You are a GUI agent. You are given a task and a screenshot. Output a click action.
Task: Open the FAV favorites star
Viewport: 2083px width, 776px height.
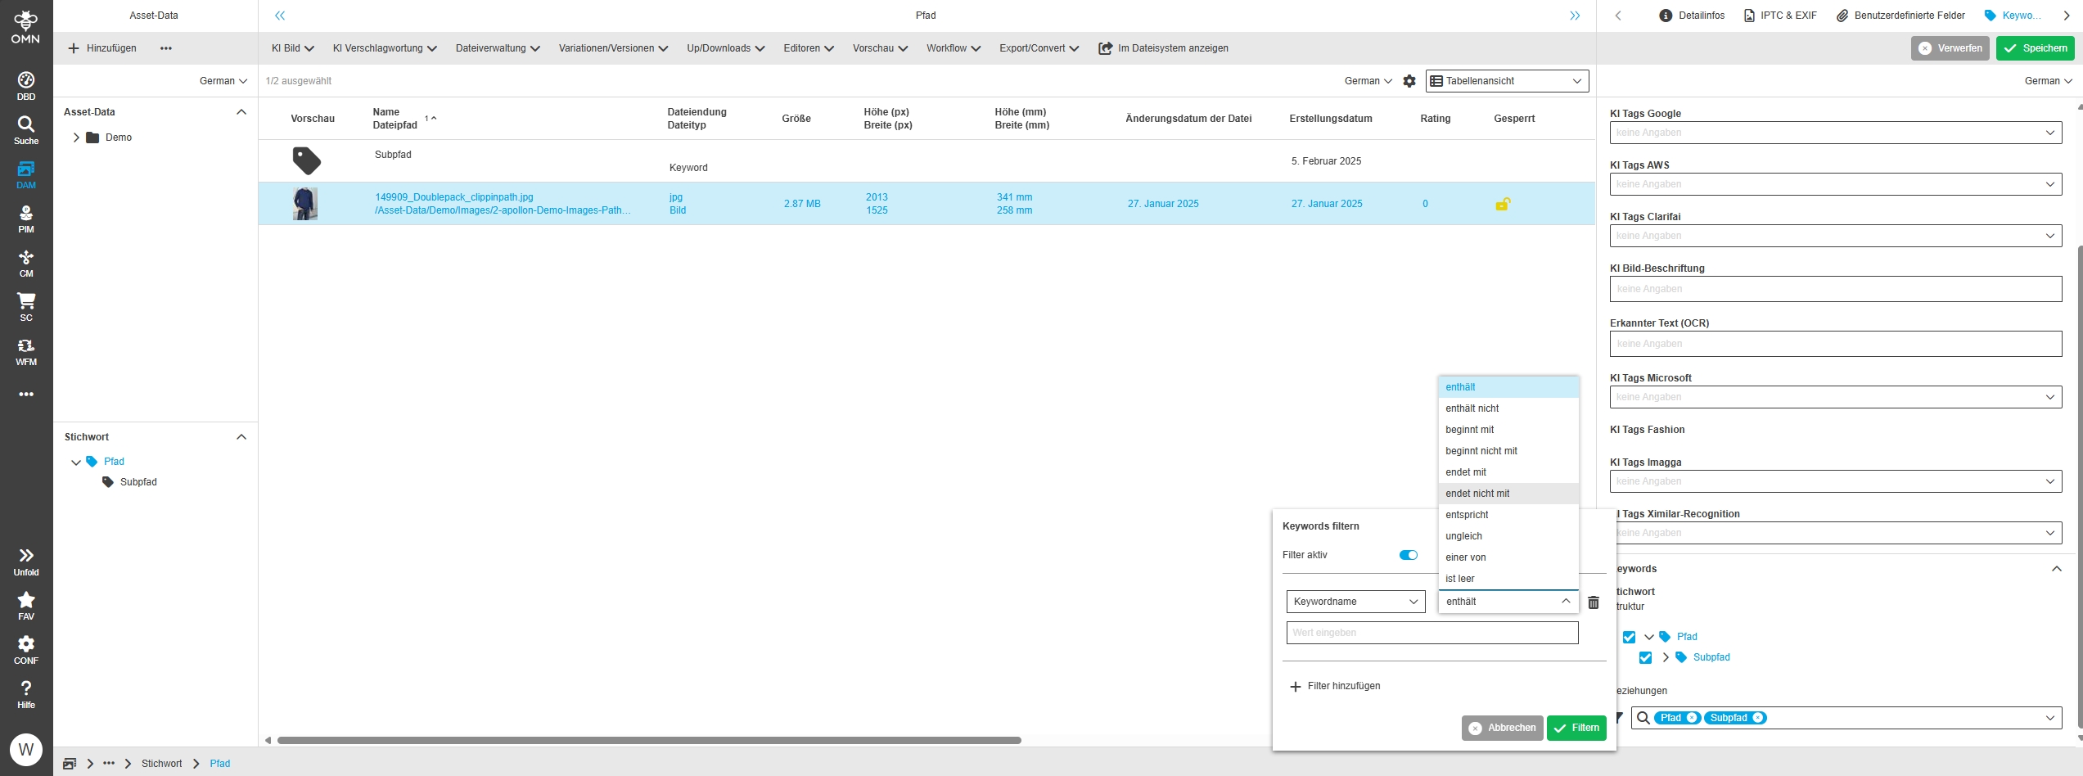coord(26,605)
